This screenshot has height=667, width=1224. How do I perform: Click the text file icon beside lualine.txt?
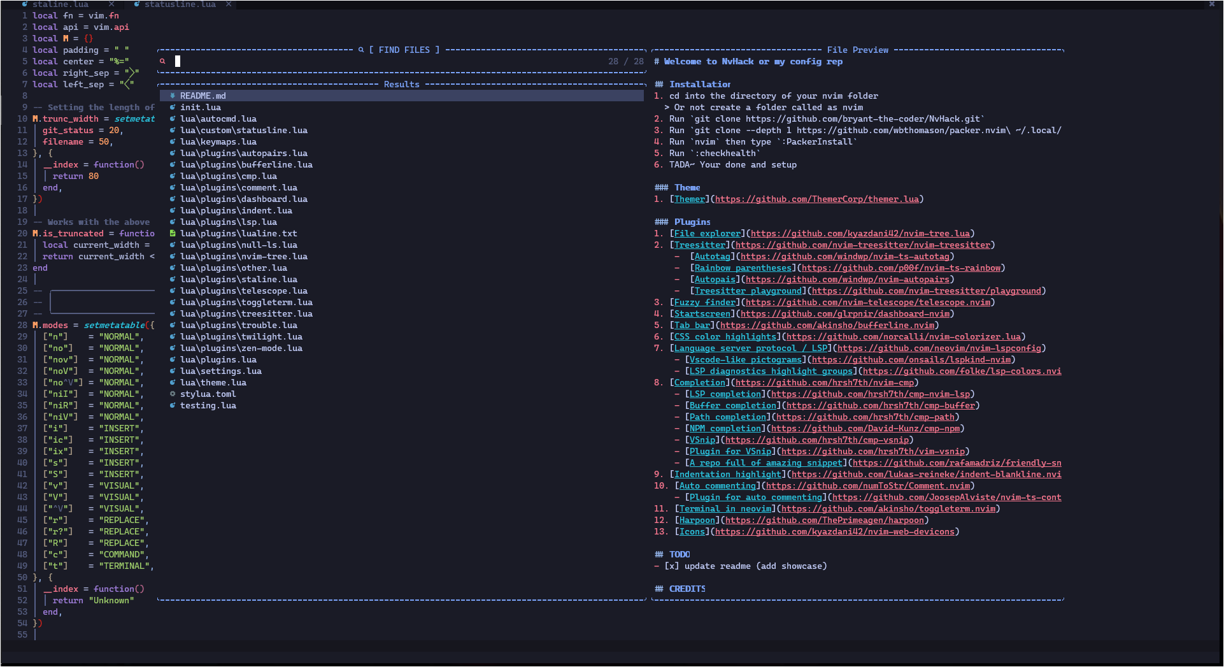(x=173, y=233)
